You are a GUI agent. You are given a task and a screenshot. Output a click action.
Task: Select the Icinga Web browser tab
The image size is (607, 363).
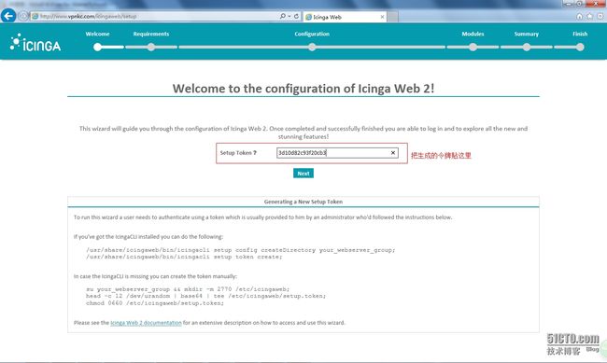(x=345, y=17)
